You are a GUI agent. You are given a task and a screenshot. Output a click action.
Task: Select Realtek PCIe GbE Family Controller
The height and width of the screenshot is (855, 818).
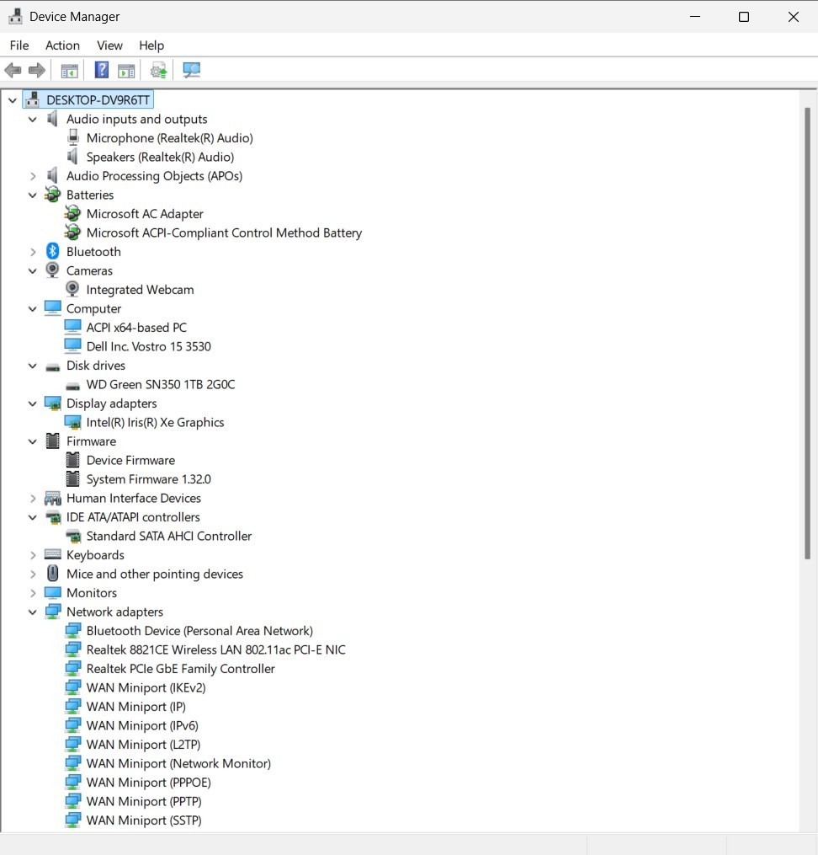(180, 669)
